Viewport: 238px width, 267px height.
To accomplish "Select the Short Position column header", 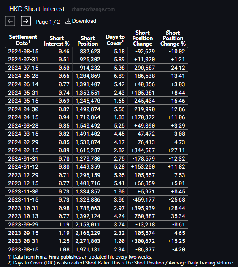I will (88, 41).
